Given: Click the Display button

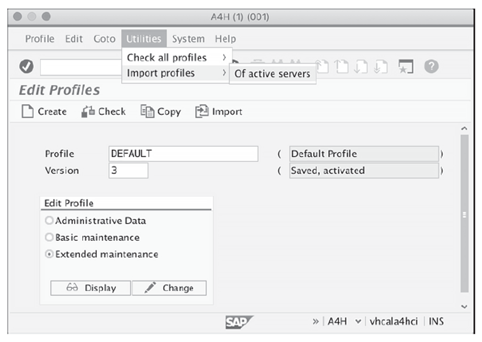Looking at the screenshot, I should pos(90,288).
